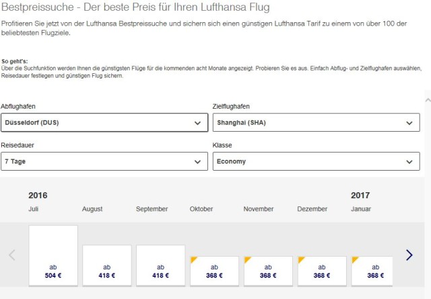Select the November price bar 368 €
The width and height of the screenshot is (431, 299).
[x=268, y=271]
